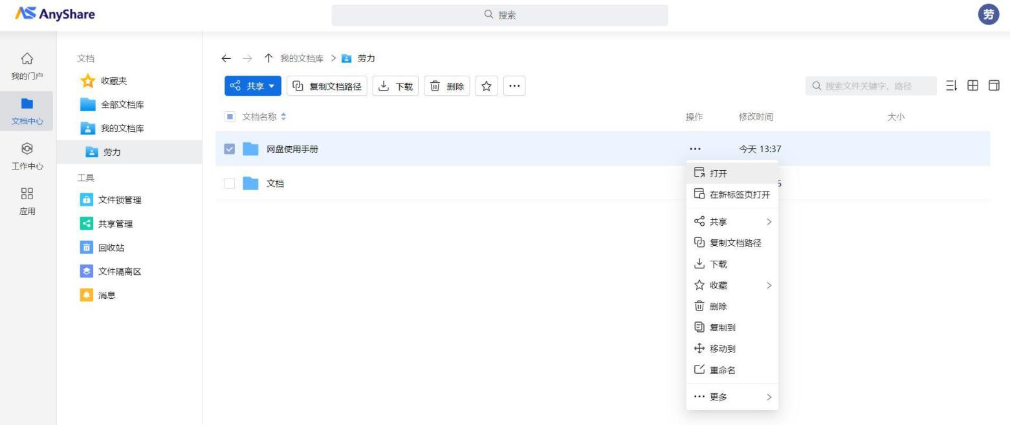1010x425 pixels.
Task: Expand the 收藏 submenu in context menu
Action: tap(732, 285)
